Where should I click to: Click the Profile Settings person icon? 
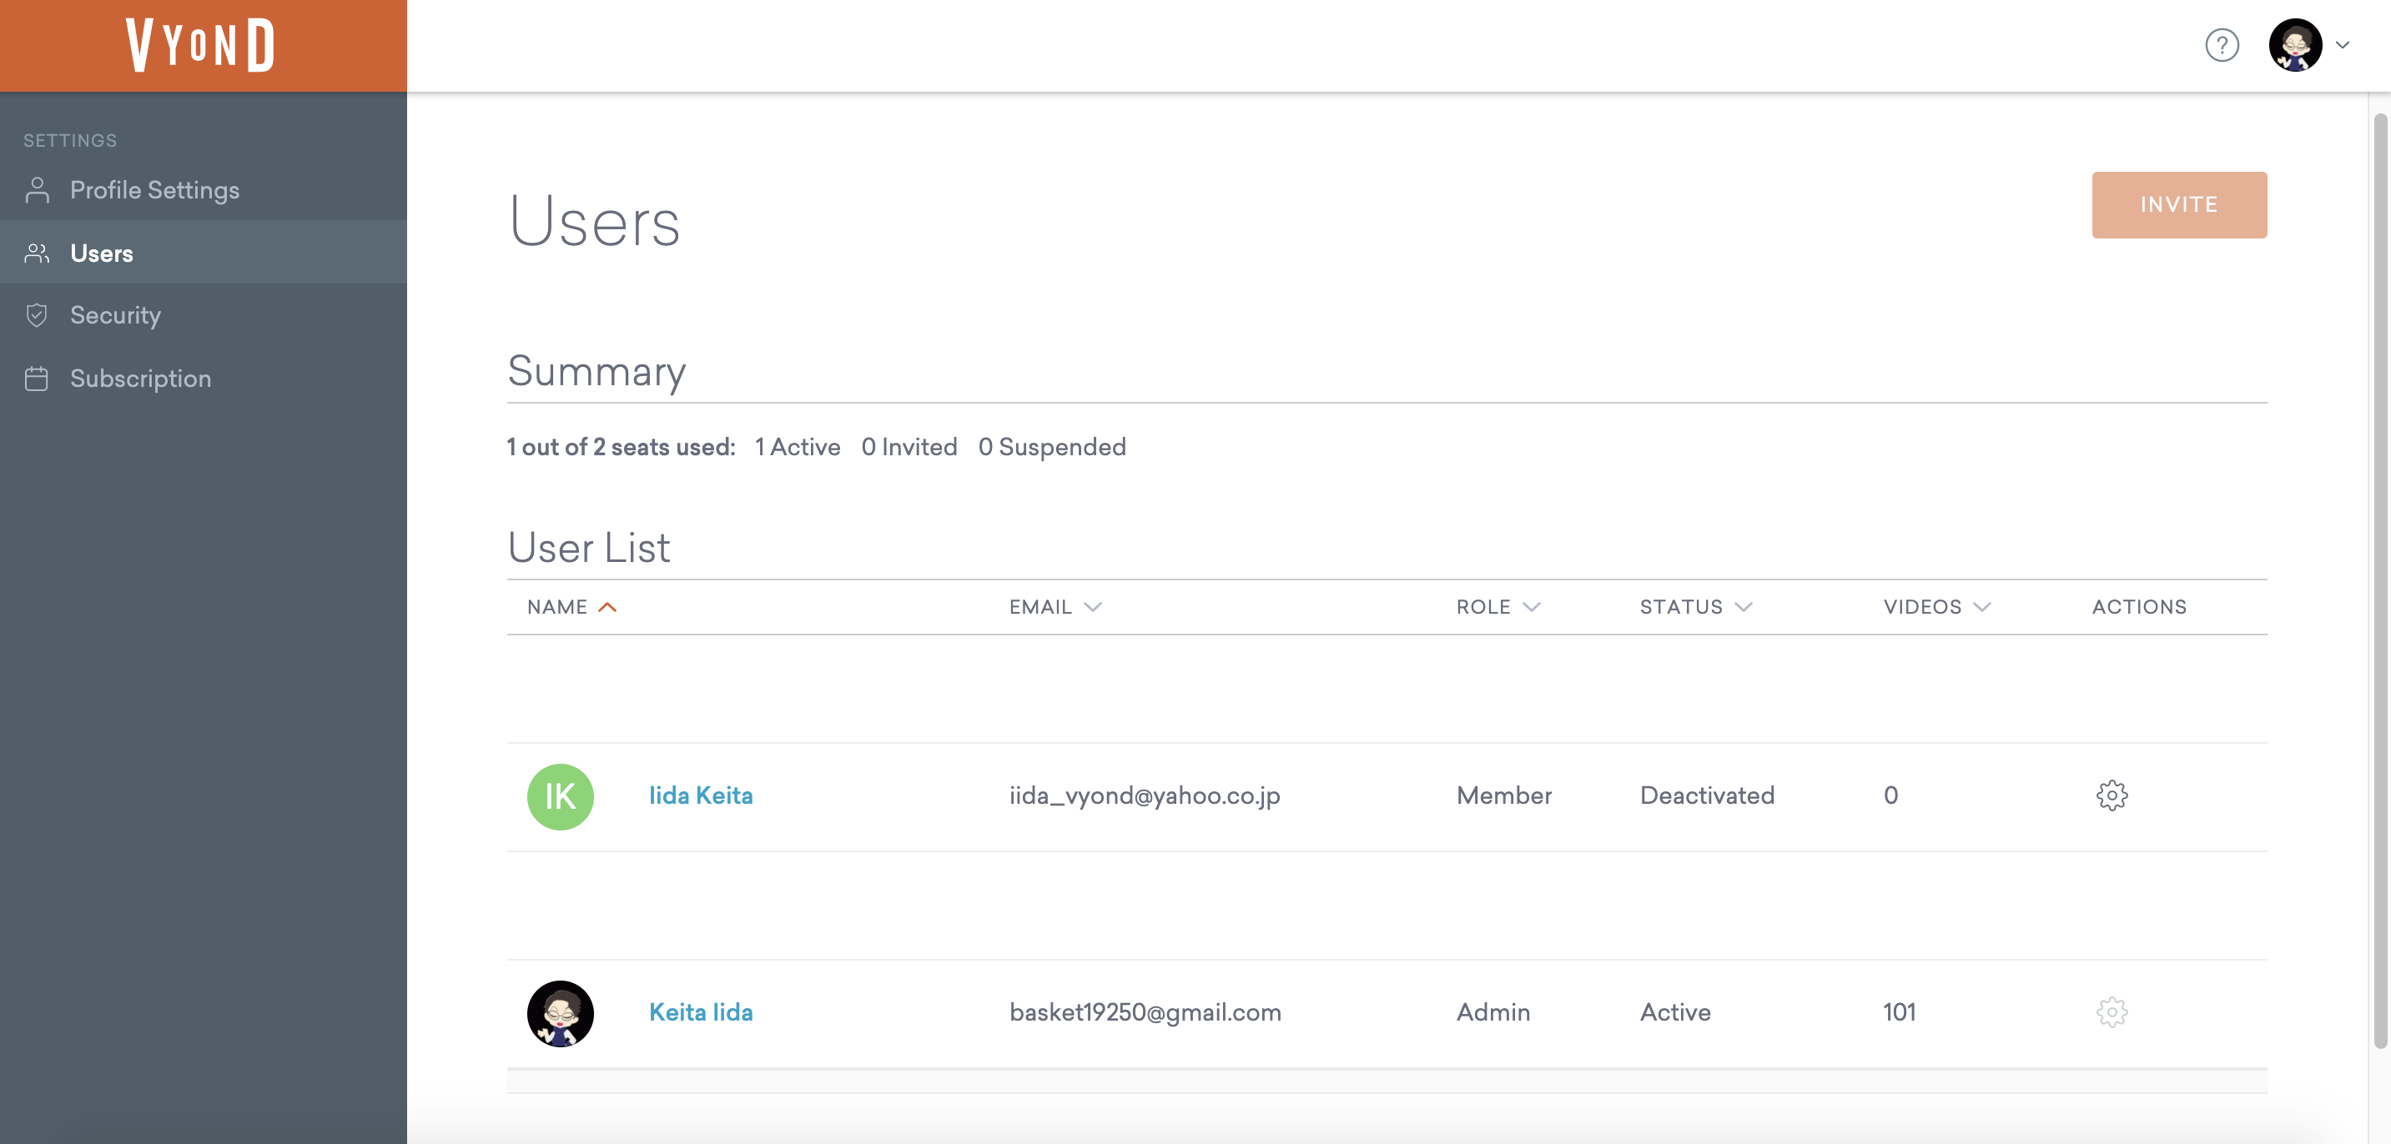click(38, 189)
